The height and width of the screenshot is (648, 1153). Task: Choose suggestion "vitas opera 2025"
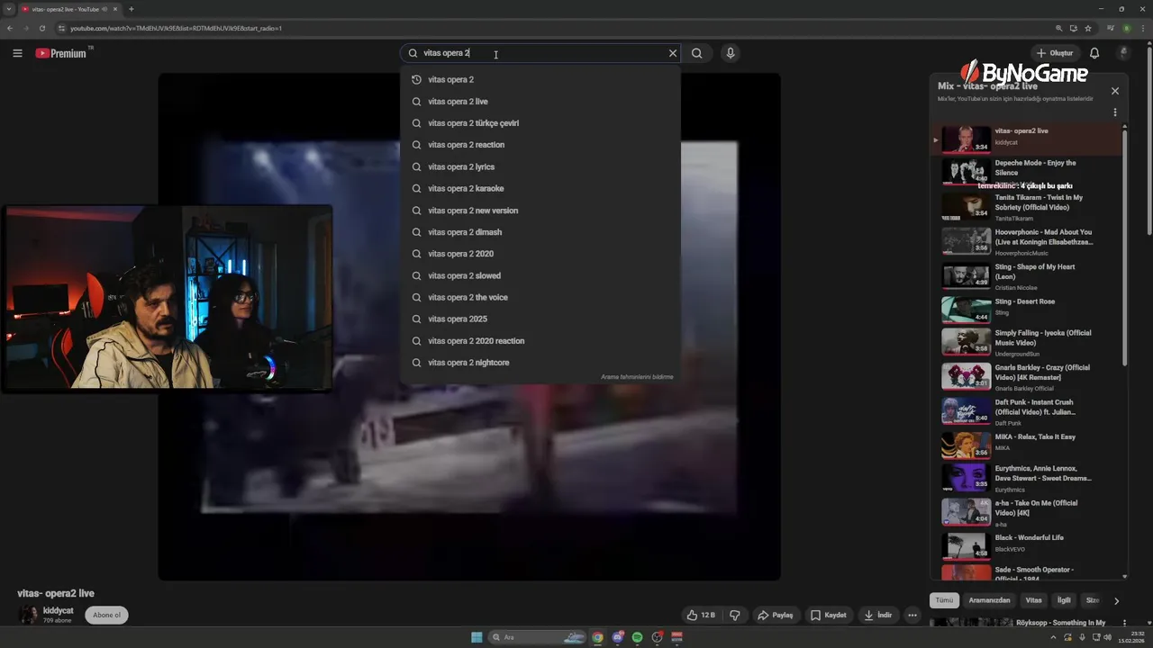pyautogui.click(x=540, y=319)
